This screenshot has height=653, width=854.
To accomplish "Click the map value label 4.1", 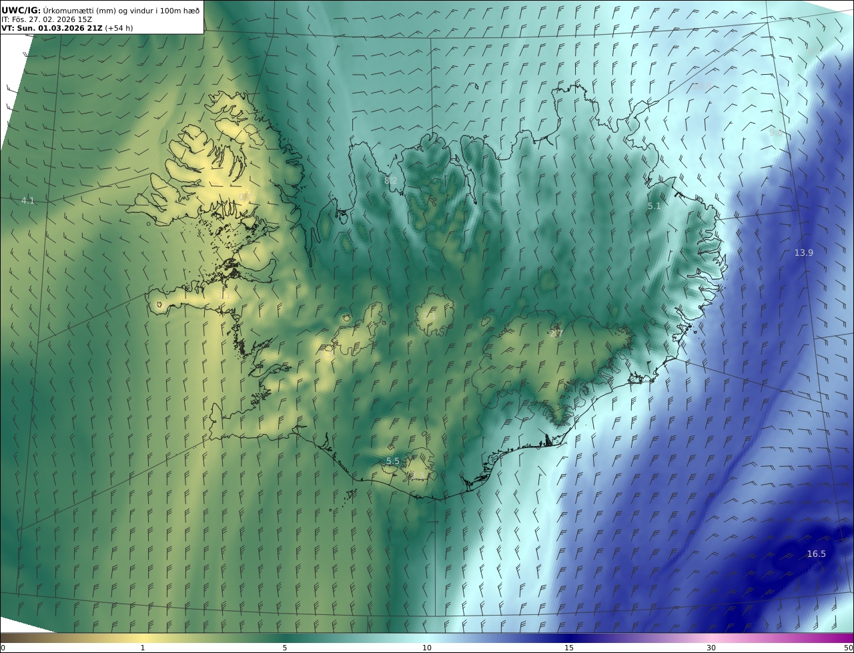I will pyautogui.click(x=27, y=200).
